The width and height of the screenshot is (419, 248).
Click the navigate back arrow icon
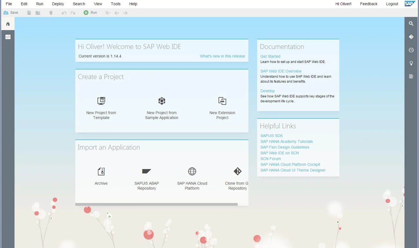point(117,13)
